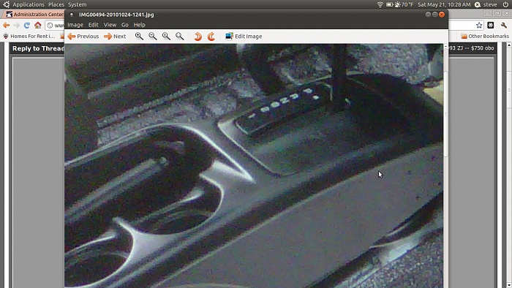Click the date and time clock
The image size is (512, 288).
444,4
